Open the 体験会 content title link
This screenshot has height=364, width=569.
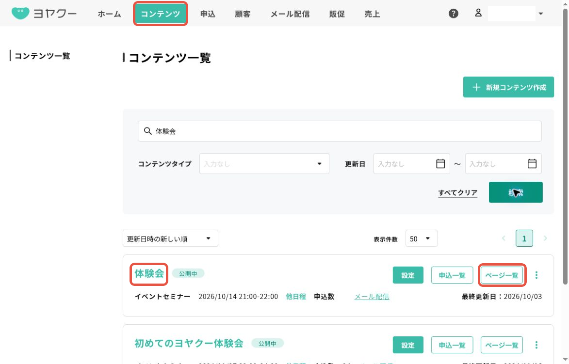point(149,273)
